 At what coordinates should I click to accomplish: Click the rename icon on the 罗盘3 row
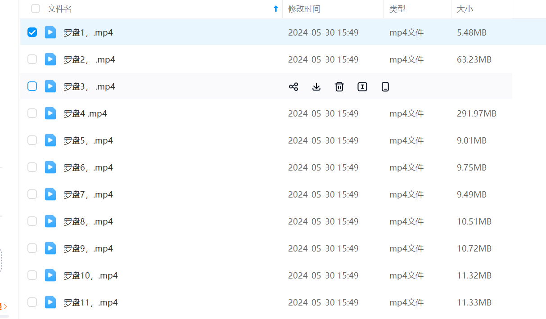click(362, 87)
